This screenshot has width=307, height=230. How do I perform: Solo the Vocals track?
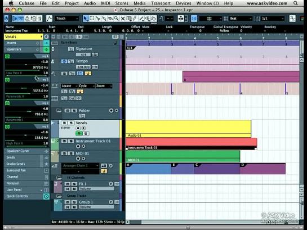coord(71,123)
